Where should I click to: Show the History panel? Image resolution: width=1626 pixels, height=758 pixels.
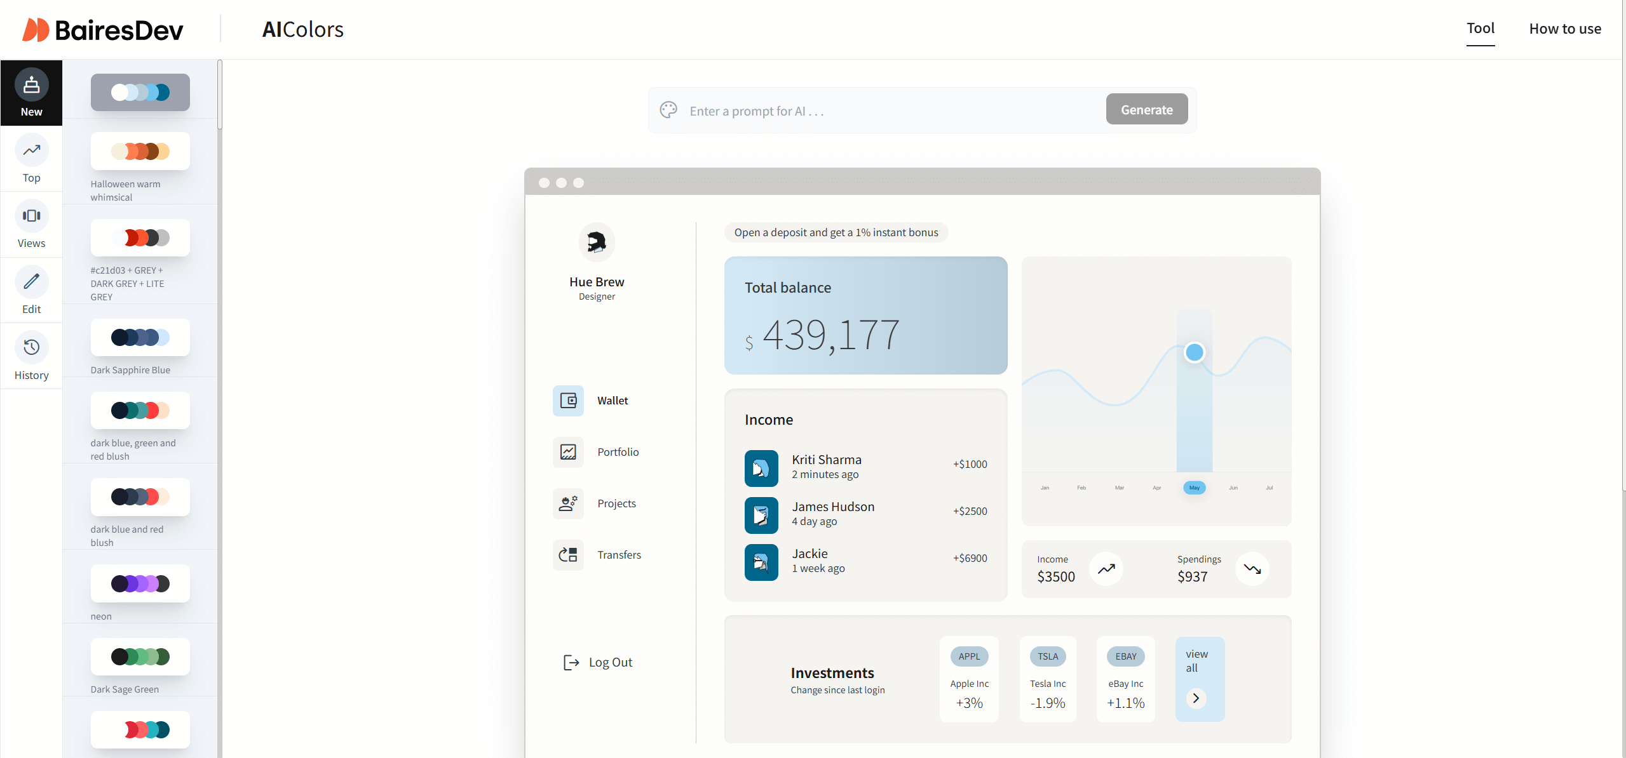(31, 348)
